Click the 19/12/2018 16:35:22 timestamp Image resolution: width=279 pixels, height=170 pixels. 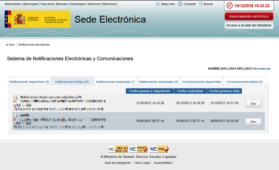(x=252, y=6)
